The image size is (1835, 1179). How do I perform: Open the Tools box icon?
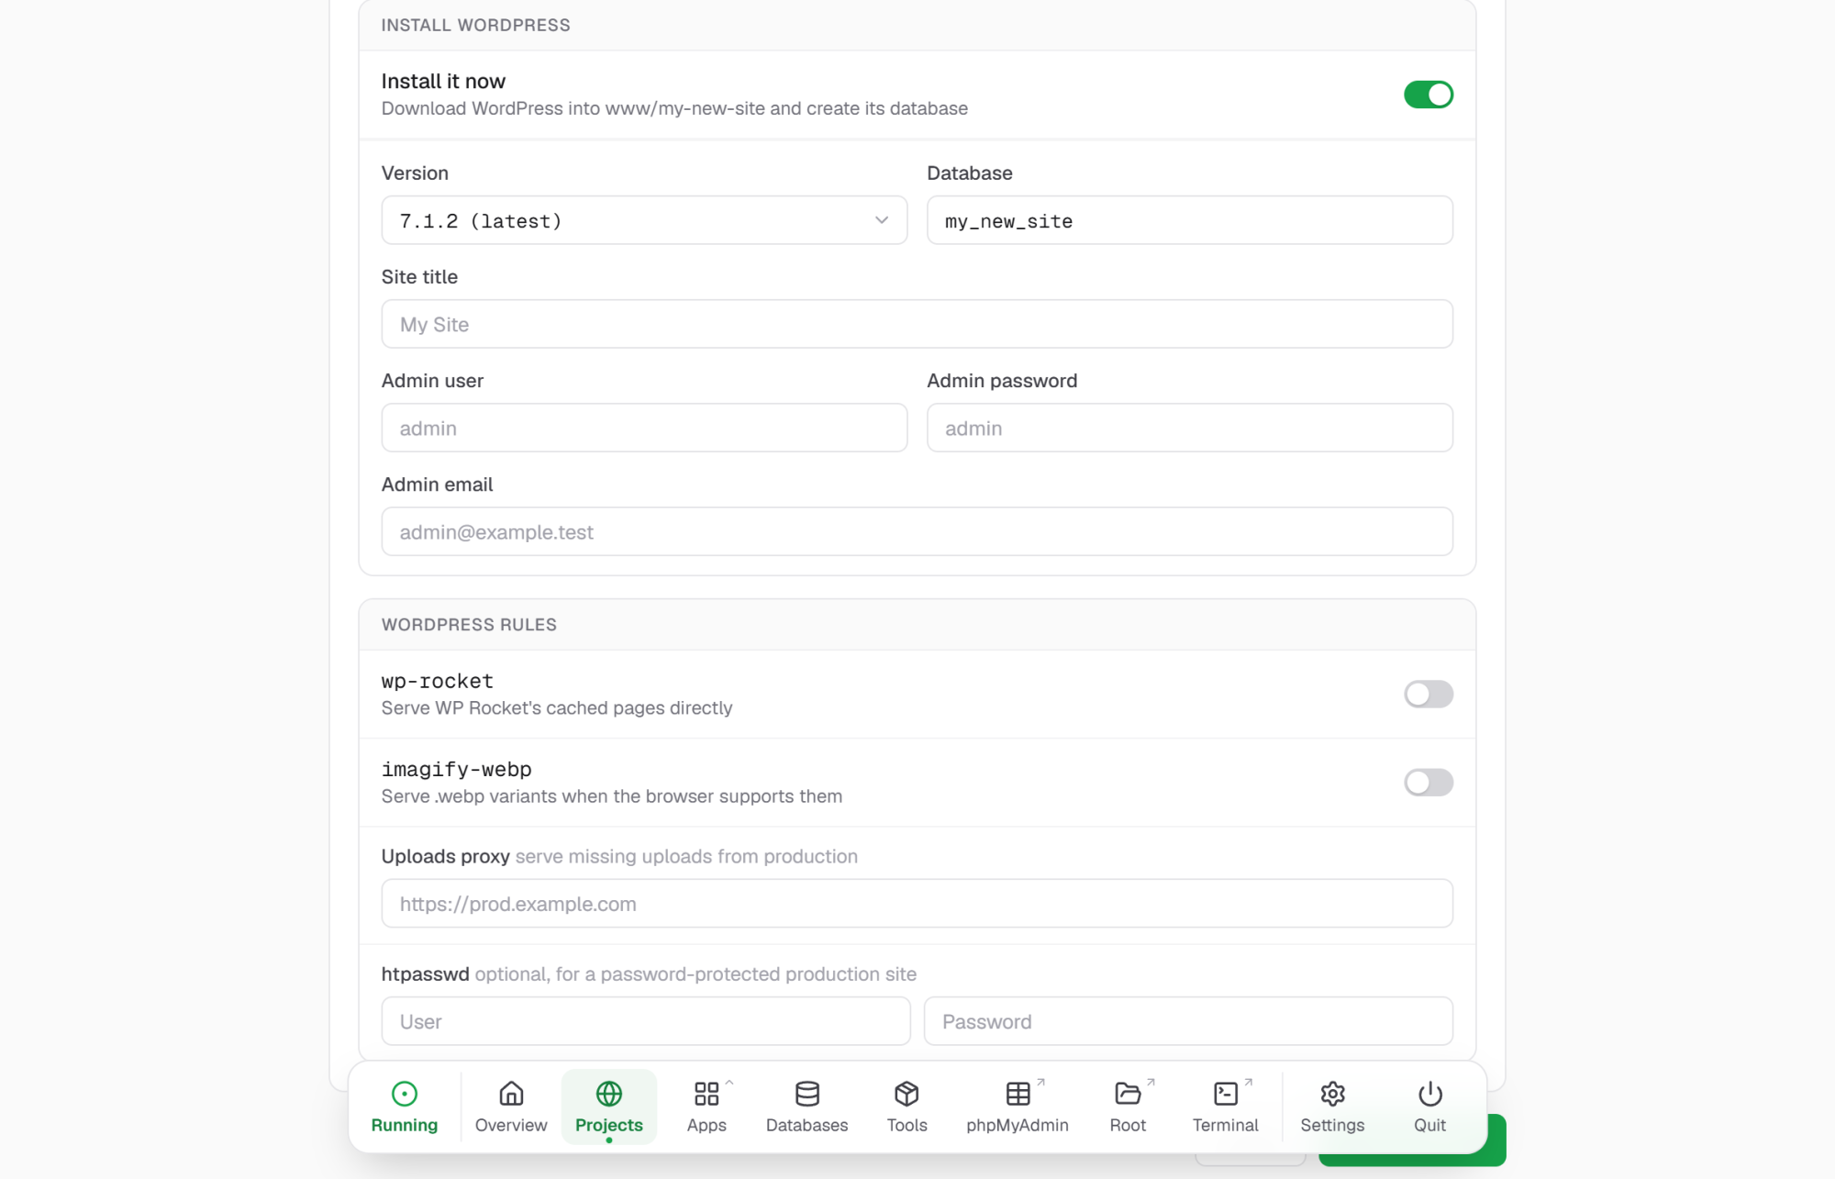point(906,1094)
